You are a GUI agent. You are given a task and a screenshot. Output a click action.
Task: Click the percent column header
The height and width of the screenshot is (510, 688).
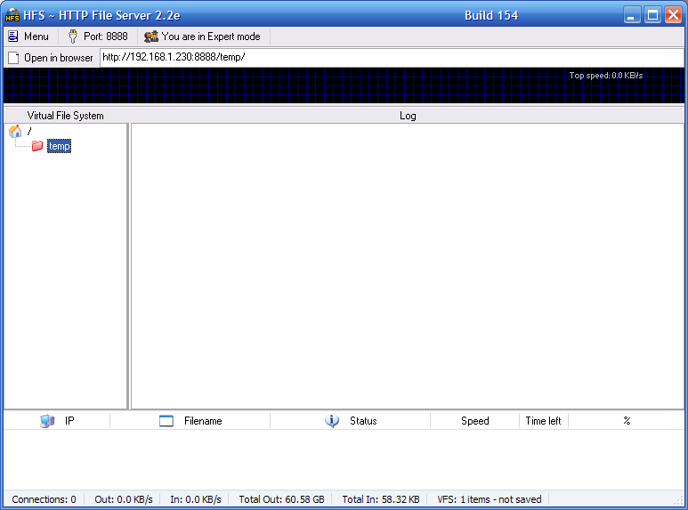coord(627,421)
